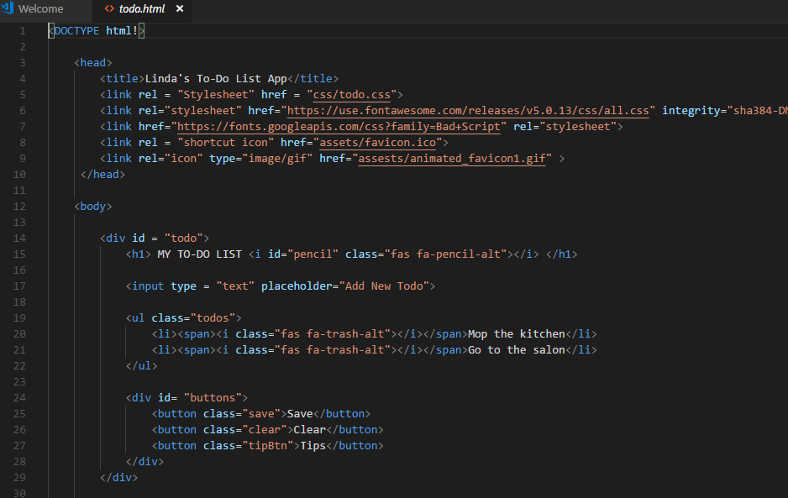Open the assests/animated_favicon1.gif link
Screen dimensions: 788x498
pos(452,159)
